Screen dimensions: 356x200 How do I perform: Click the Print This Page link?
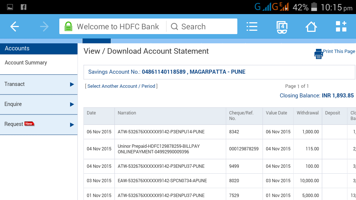[x=339, y=51]
